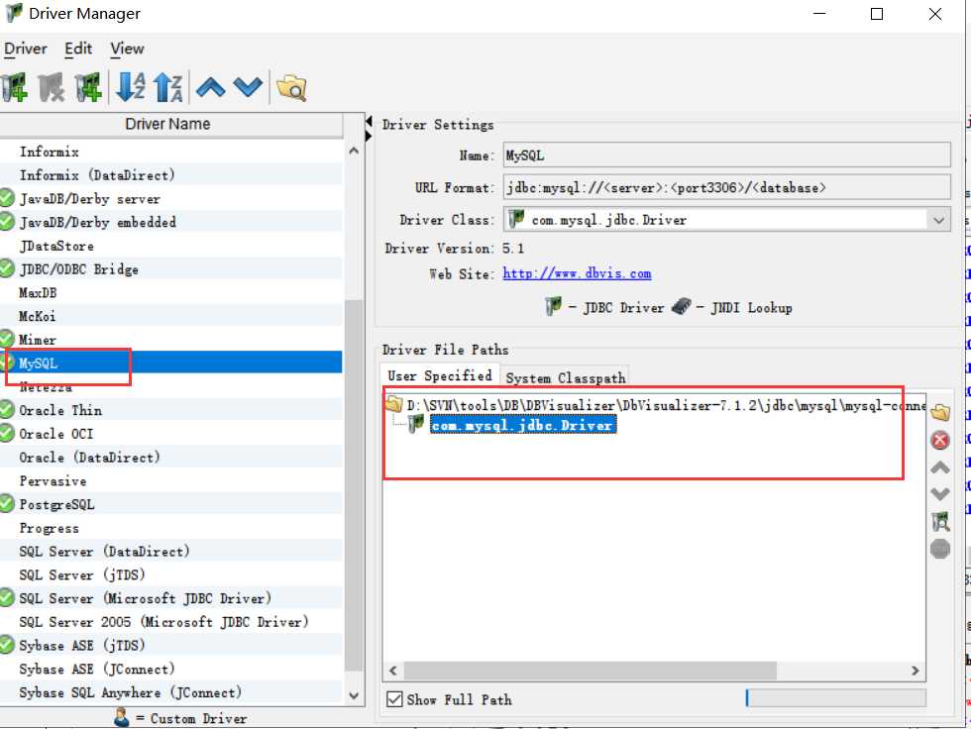The height and width of the screenshot is (729, 971).
Task: Click the driver list scroll up arrow
Action: (x=354, y=151)
